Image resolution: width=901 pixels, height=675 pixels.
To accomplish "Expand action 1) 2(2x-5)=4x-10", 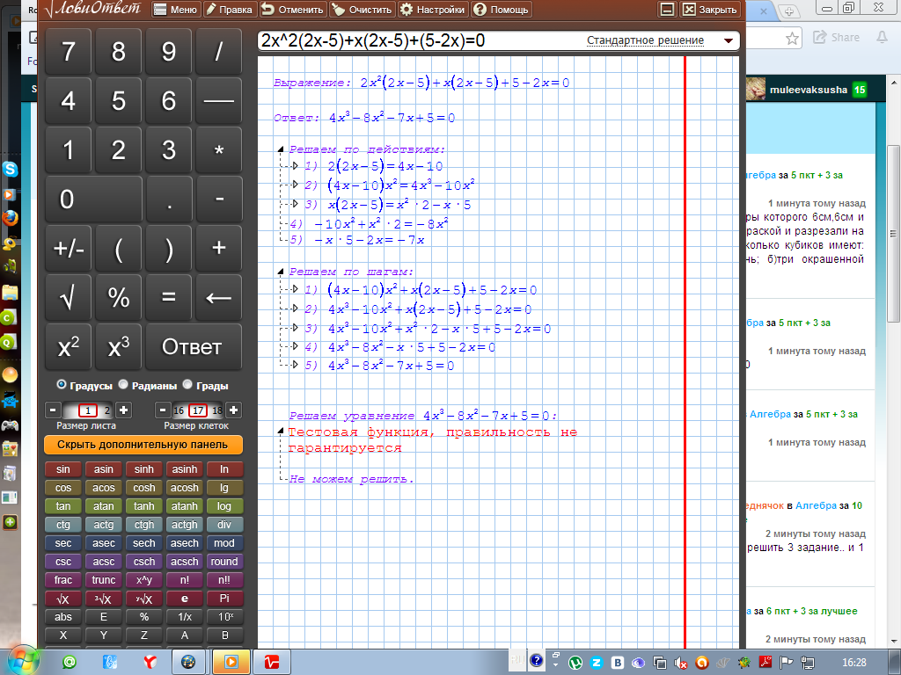I will (x=295, y=166).
